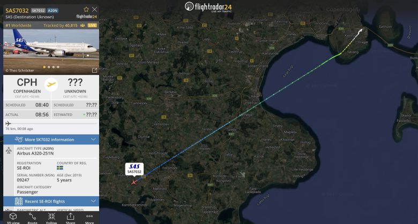Follow the aircraft on map
418x224 pixels.
(51, 218)
